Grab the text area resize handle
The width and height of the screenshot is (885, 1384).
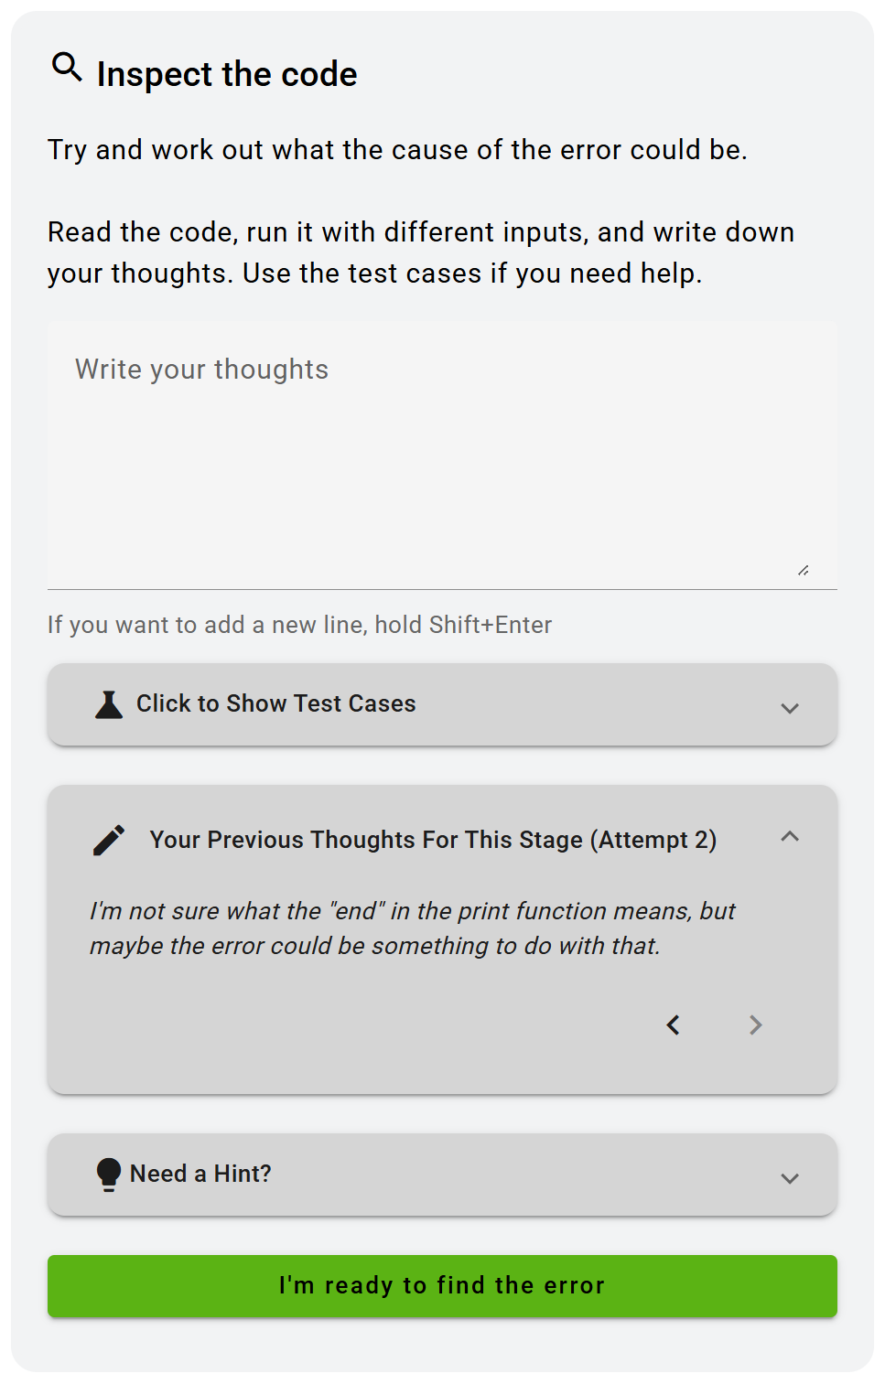[803, 571]
